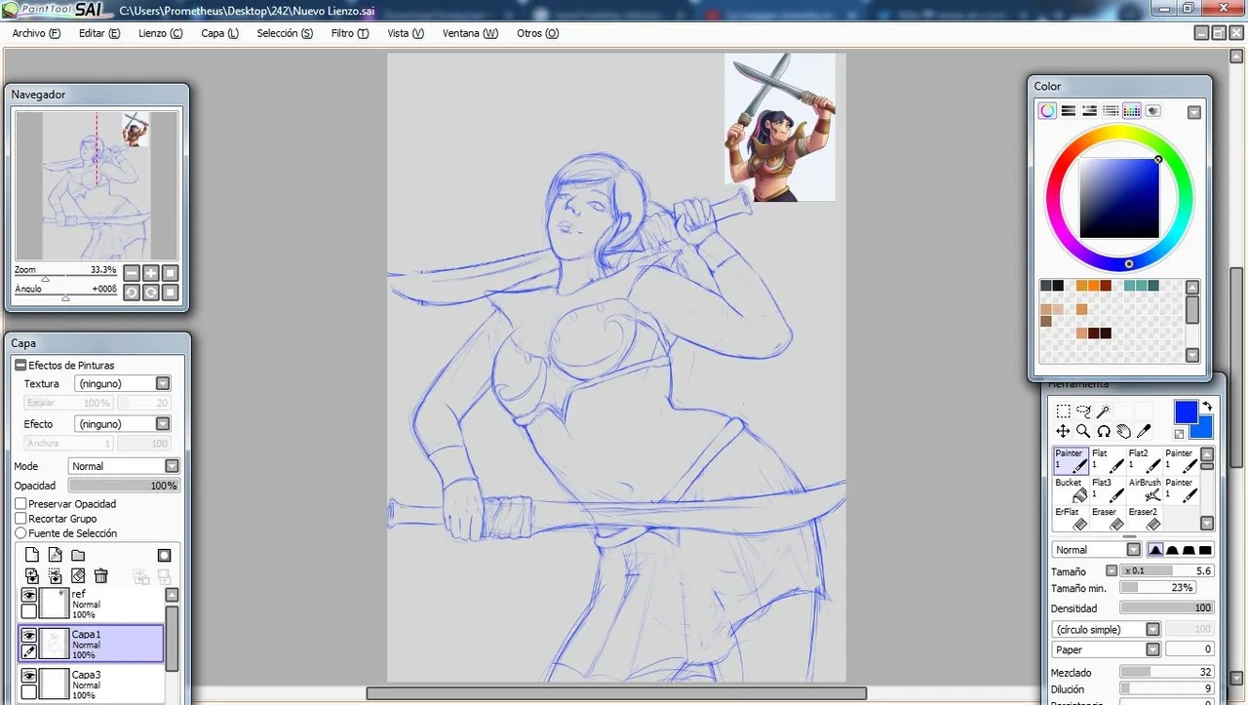Open the Archivo menu
Viewport: 1248px width, 705px height.
pyautogui.click(x=36, y=33)
